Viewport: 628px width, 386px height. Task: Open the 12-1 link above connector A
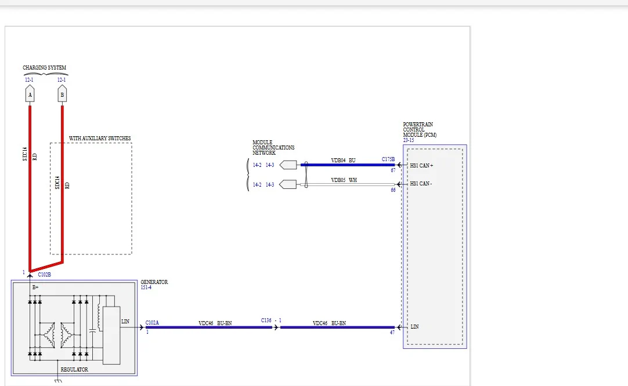(x=29, y=79)
